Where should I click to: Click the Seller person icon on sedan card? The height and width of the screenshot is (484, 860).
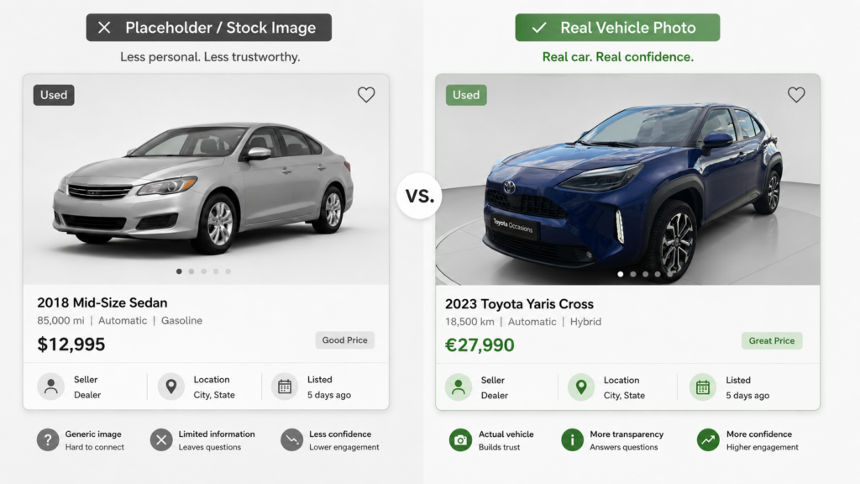(x=51, y=387)
